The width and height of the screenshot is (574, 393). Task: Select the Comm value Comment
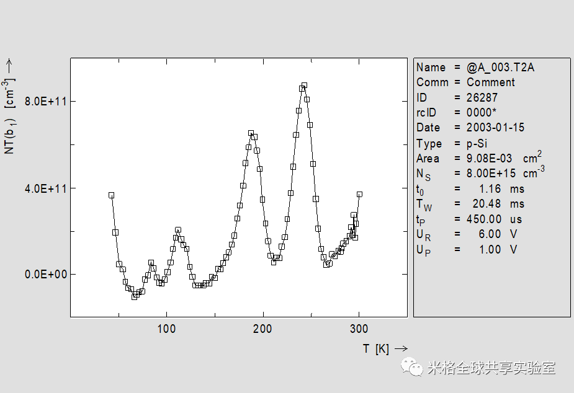coord(490,82)
